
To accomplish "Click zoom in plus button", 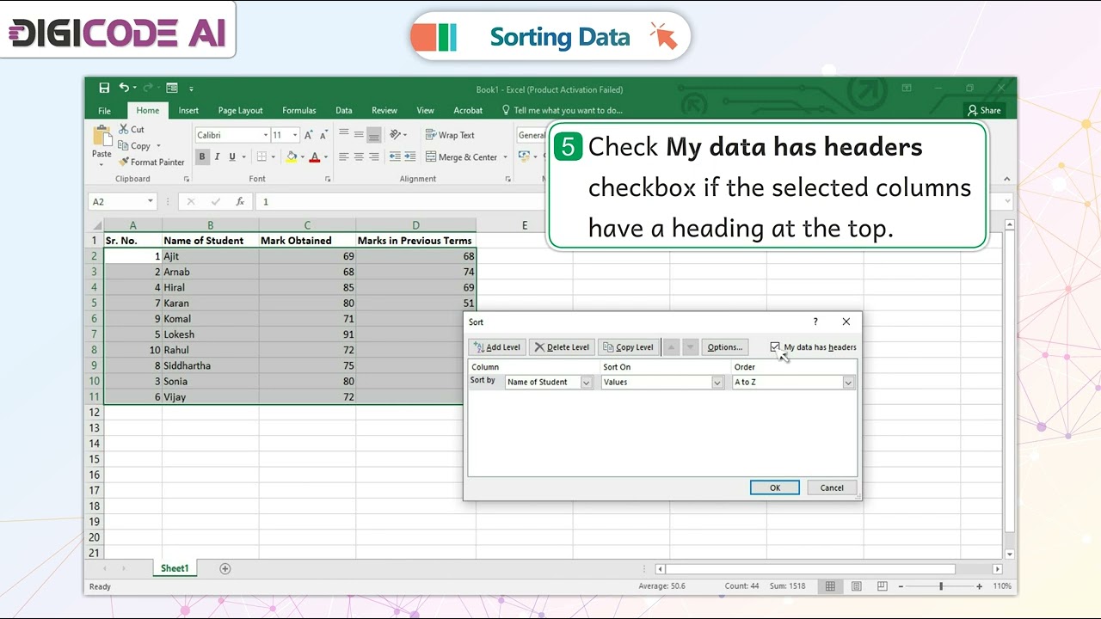I will 979,586.
